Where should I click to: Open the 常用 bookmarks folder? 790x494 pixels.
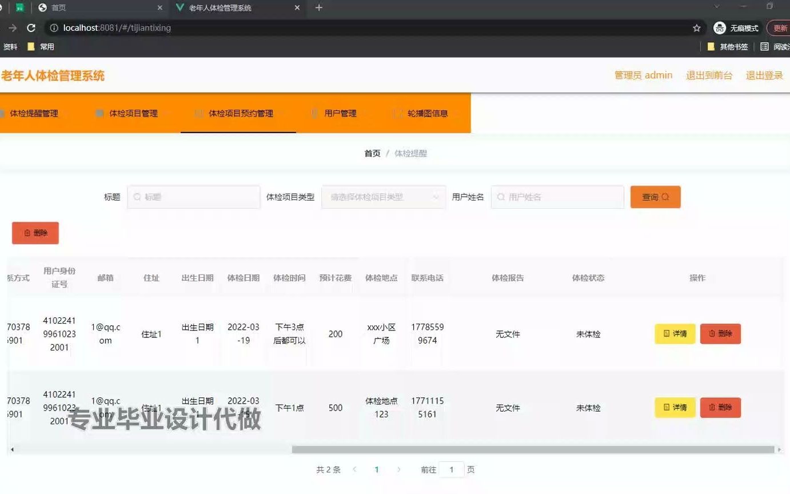41,47
